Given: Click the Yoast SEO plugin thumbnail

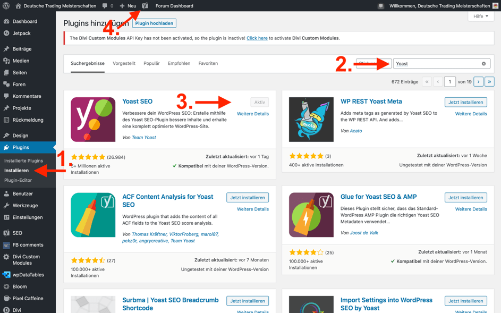Looking at the screenshot, I should [x=93, y=120].
